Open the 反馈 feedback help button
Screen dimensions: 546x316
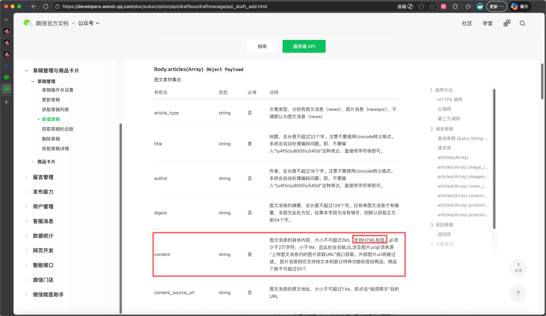coord(518,268)
